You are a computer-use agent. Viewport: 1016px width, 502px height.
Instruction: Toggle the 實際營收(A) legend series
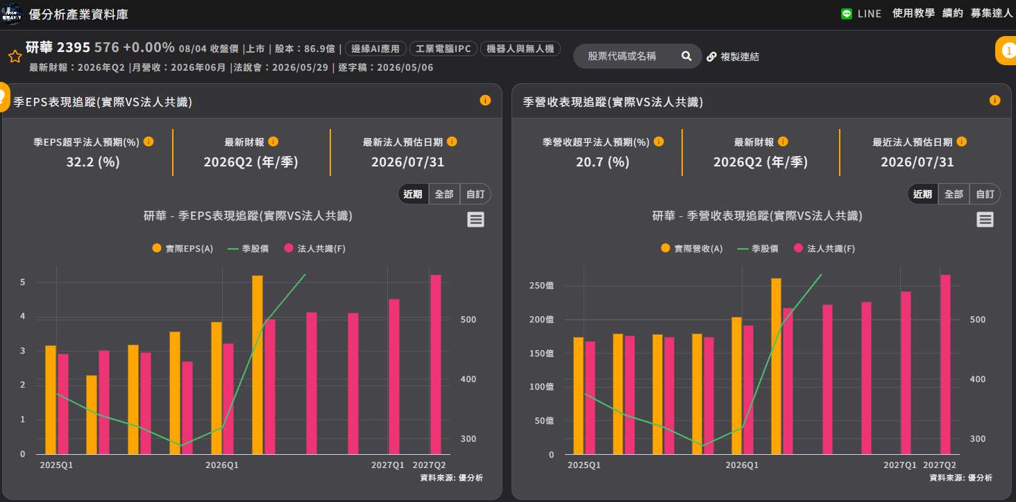[x=692, y=248]
